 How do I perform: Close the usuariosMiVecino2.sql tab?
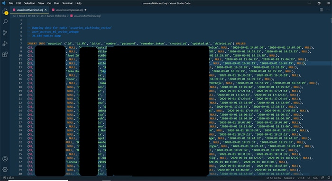(46, 10)
